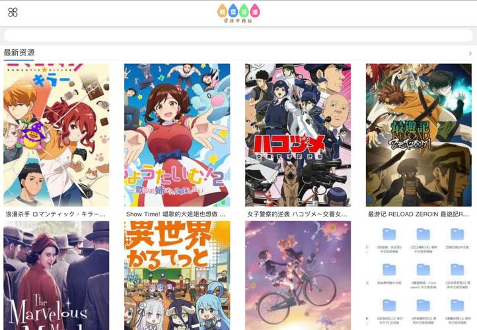The width and height of the screenshot is (477, 330).
Task: Click the center folder icon in folder preview
Action: click(423, 269)
